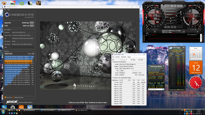Adjust the Memory Clock slider in Afterburner
205x115 pixels.
click(x=173, y=21)
